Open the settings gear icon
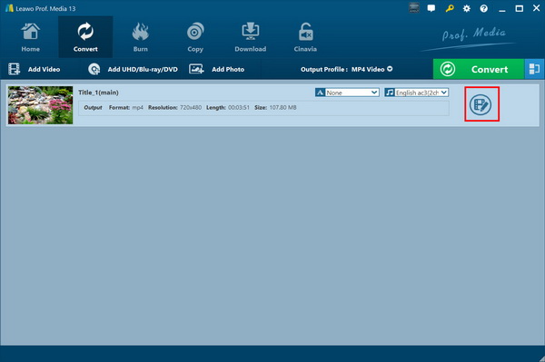The height and width of the screenshot is (362, 545). point(467,9)
